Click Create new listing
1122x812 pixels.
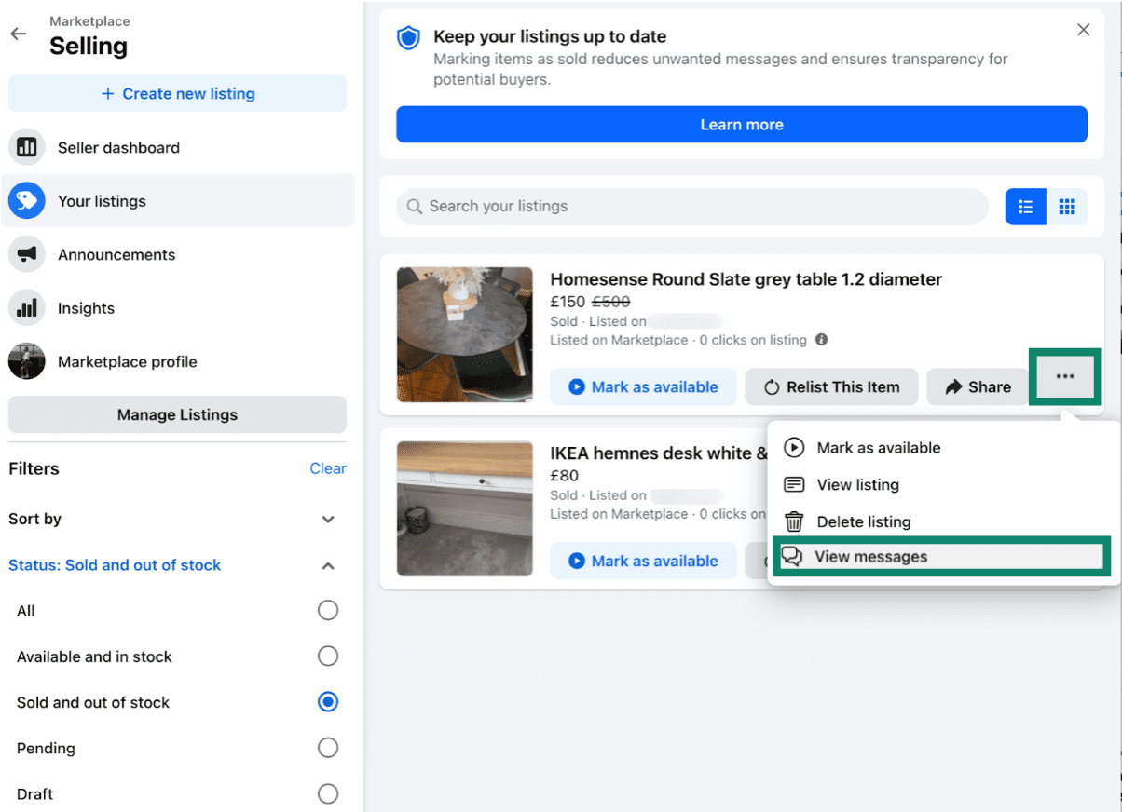coord(177,93)
